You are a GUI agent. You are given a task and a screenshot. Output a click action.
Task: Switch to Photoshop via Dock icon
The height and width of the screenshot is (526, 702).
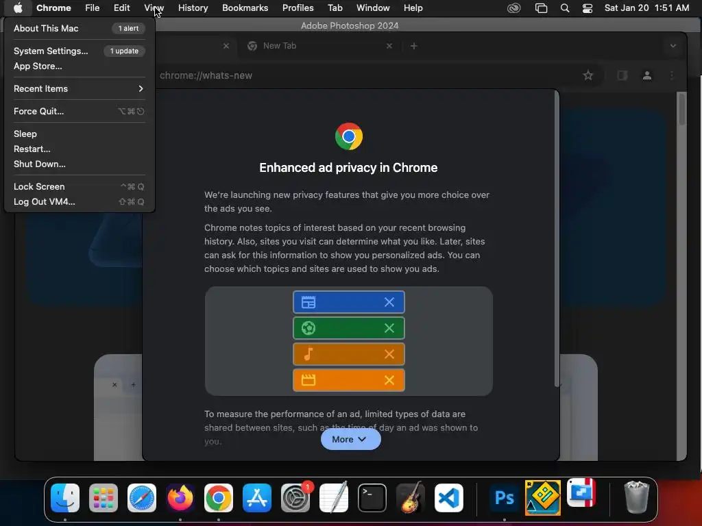504,497
